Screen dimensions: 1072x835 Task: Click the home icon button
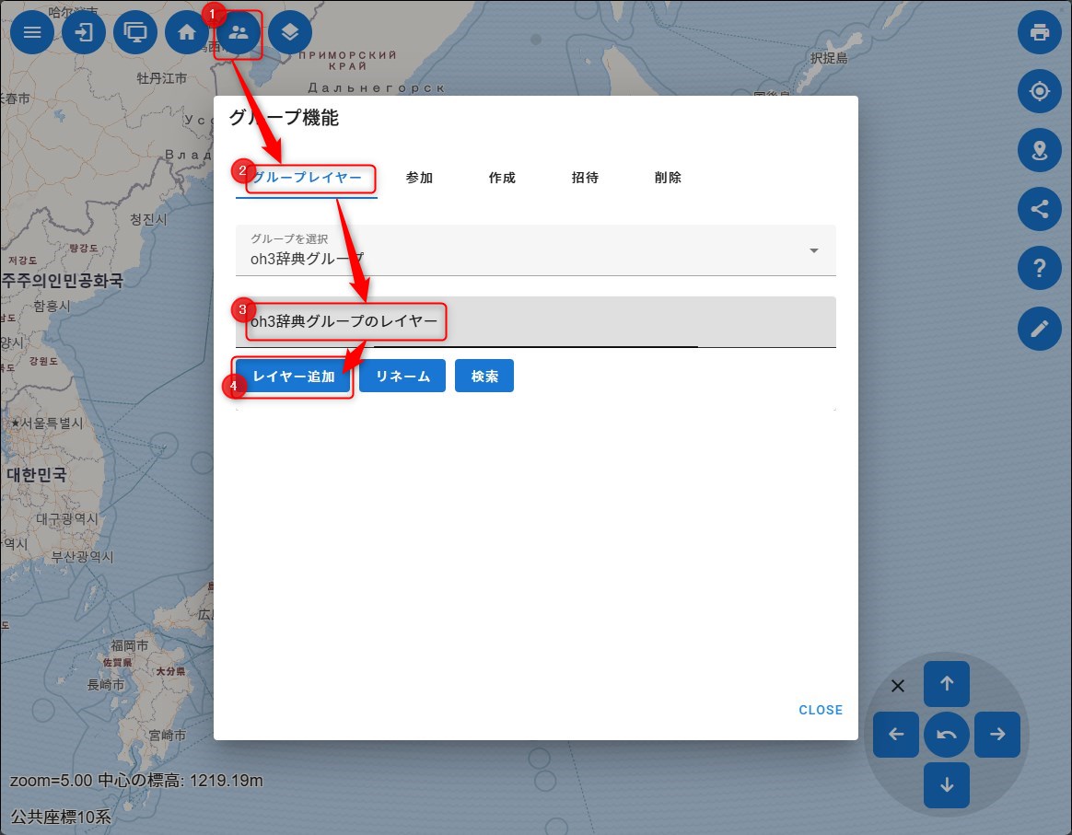[x=187, y=32]
